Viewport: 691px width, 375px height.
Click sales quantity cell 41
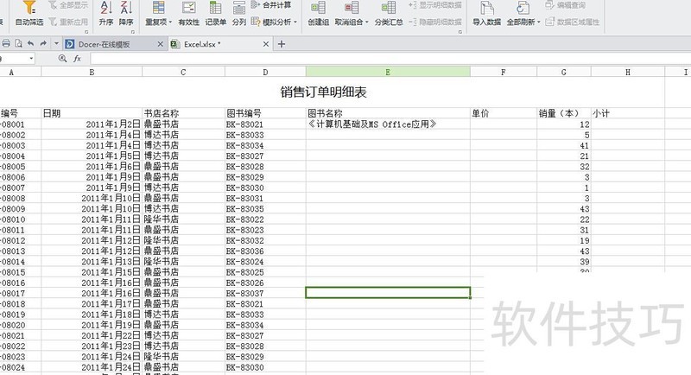coord(564,145)
